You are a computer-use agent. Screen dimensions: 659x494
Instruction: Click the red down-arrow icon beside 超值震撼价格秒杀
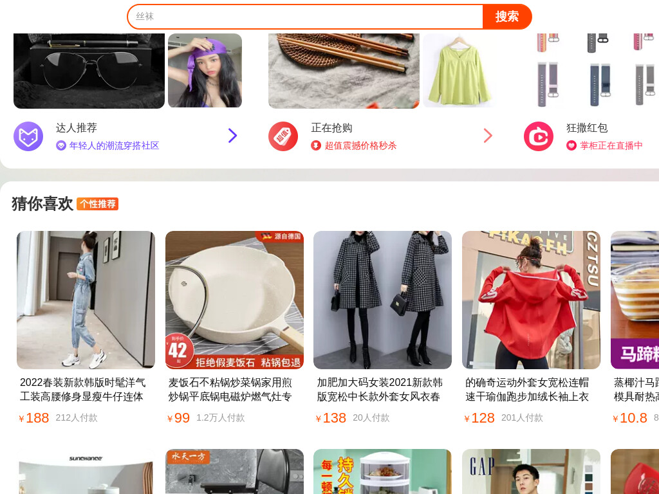(x=316, y=146)
